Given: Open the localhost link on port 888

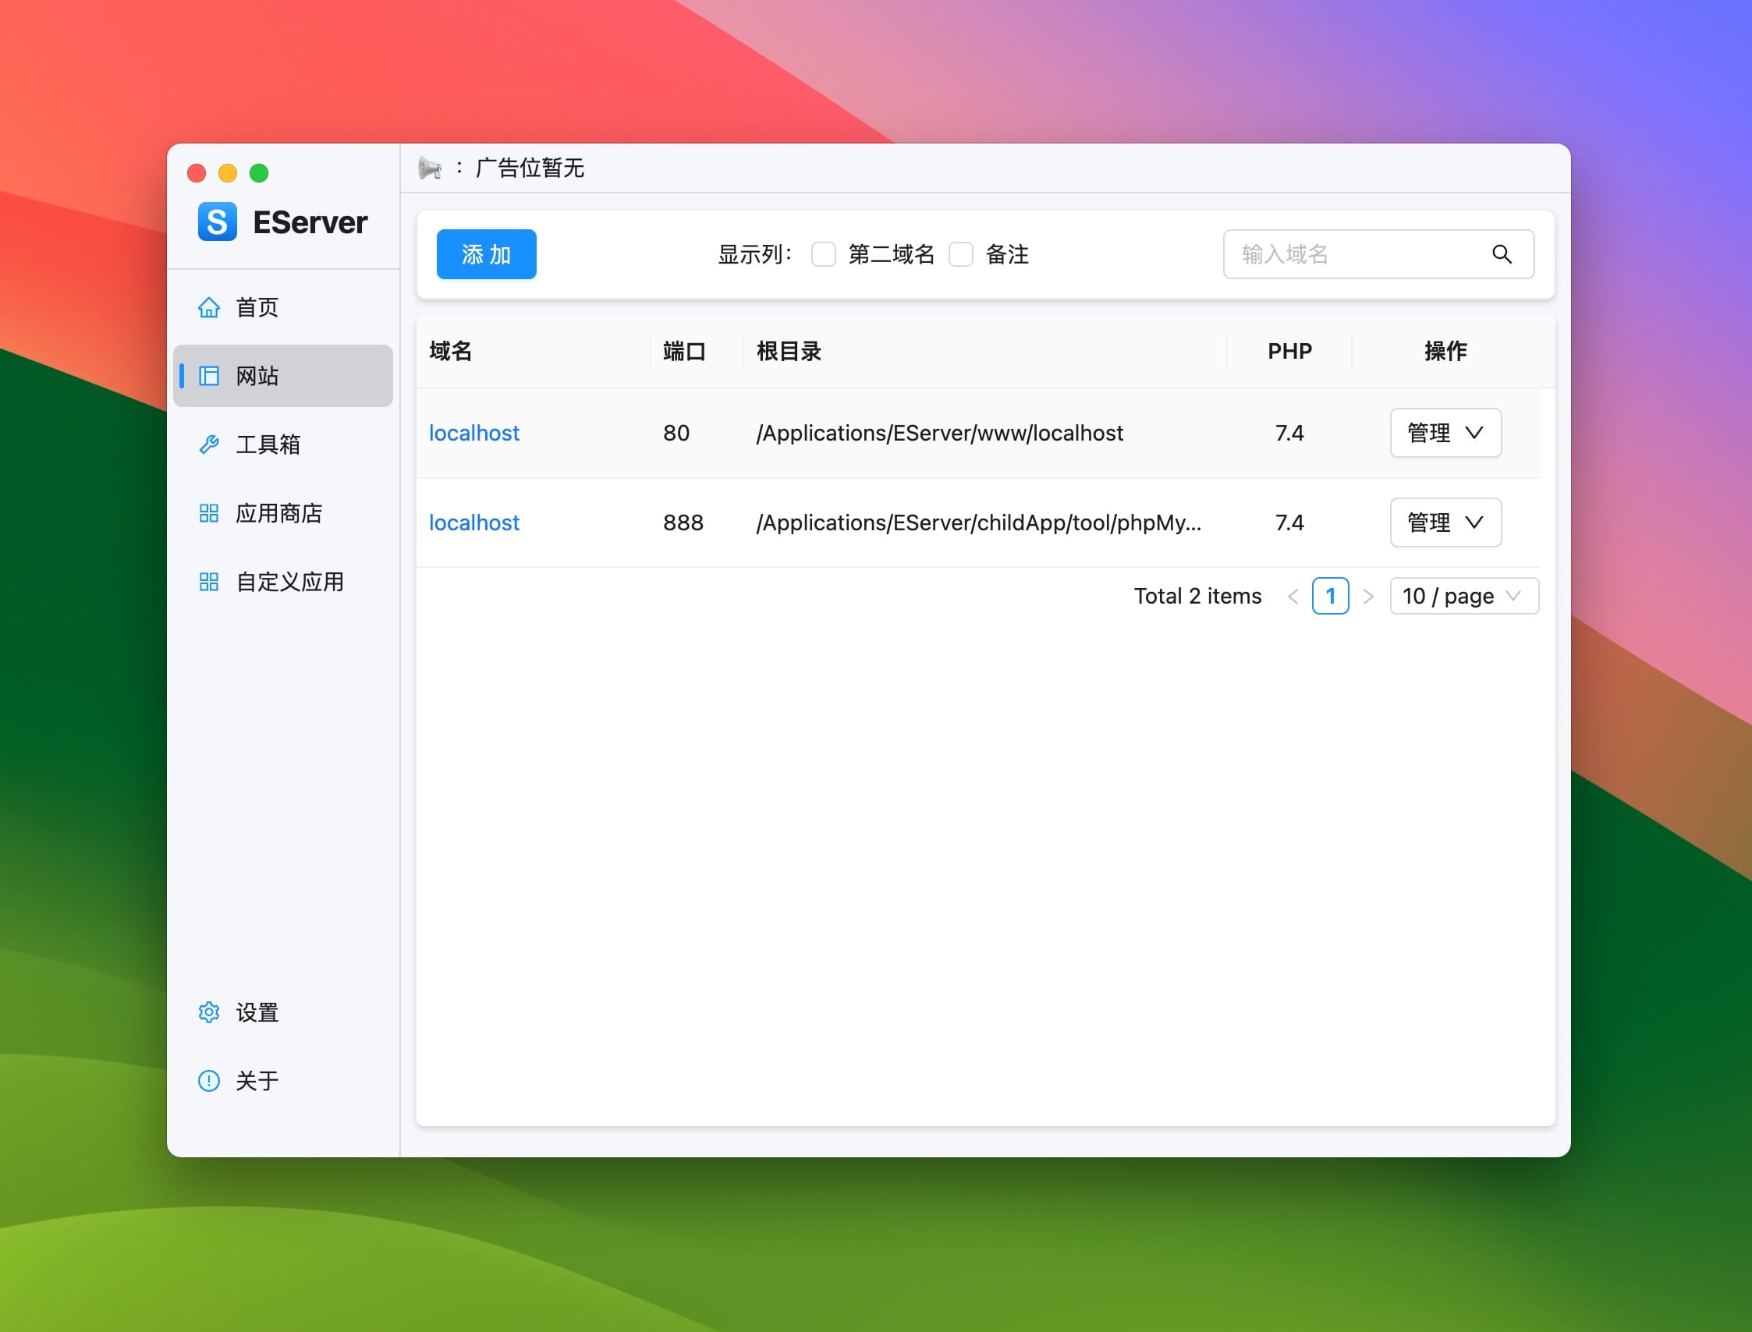Looking at the screenshot, I should pos(474,523).
